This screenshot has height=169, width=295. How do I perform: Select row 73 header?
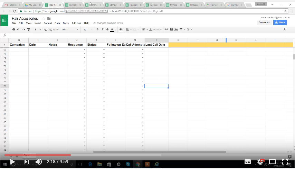(x=4, y=66)
